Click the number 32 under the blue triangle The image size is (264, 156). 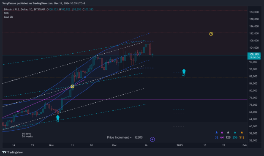tap(217, 137)
